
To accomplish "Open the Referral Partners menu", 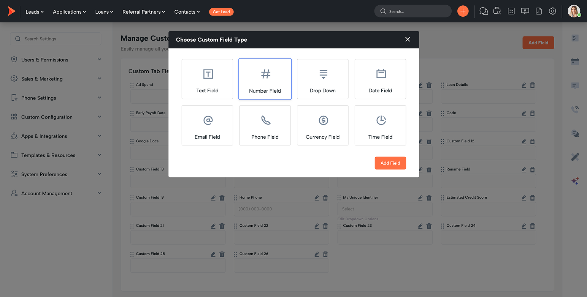I will 144,12.
